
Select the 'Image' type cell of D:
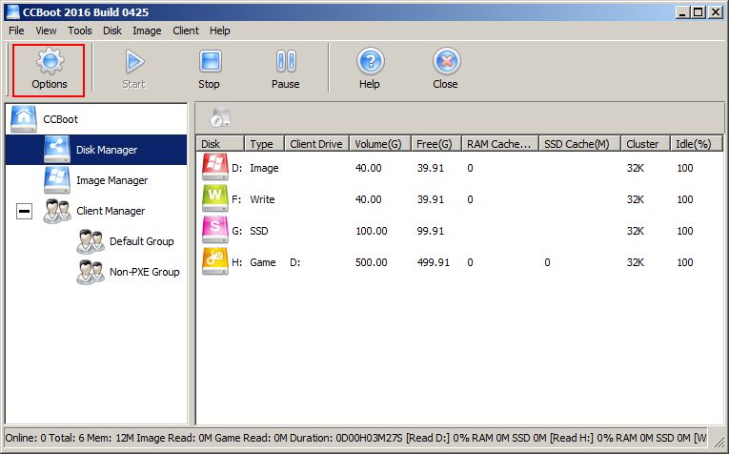coord(264,168)
